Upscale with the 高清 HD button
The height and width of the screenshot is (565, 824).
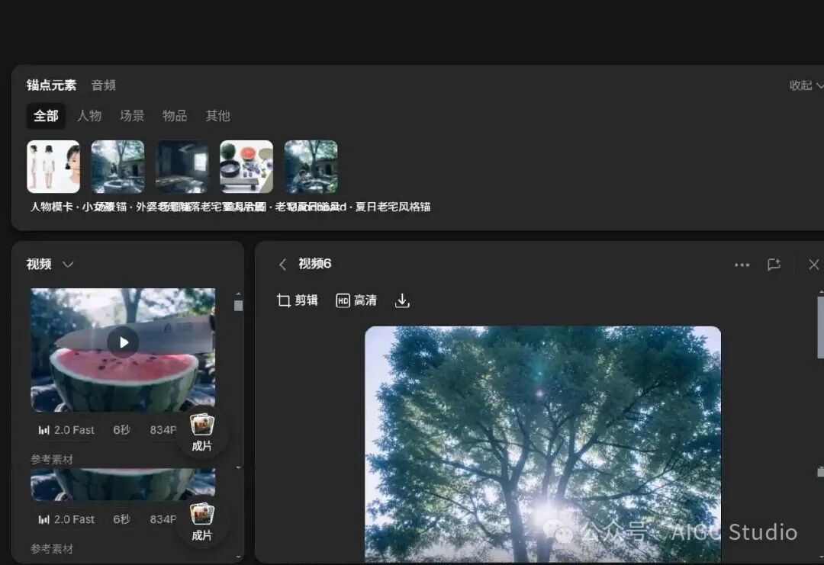pos(356,300)
